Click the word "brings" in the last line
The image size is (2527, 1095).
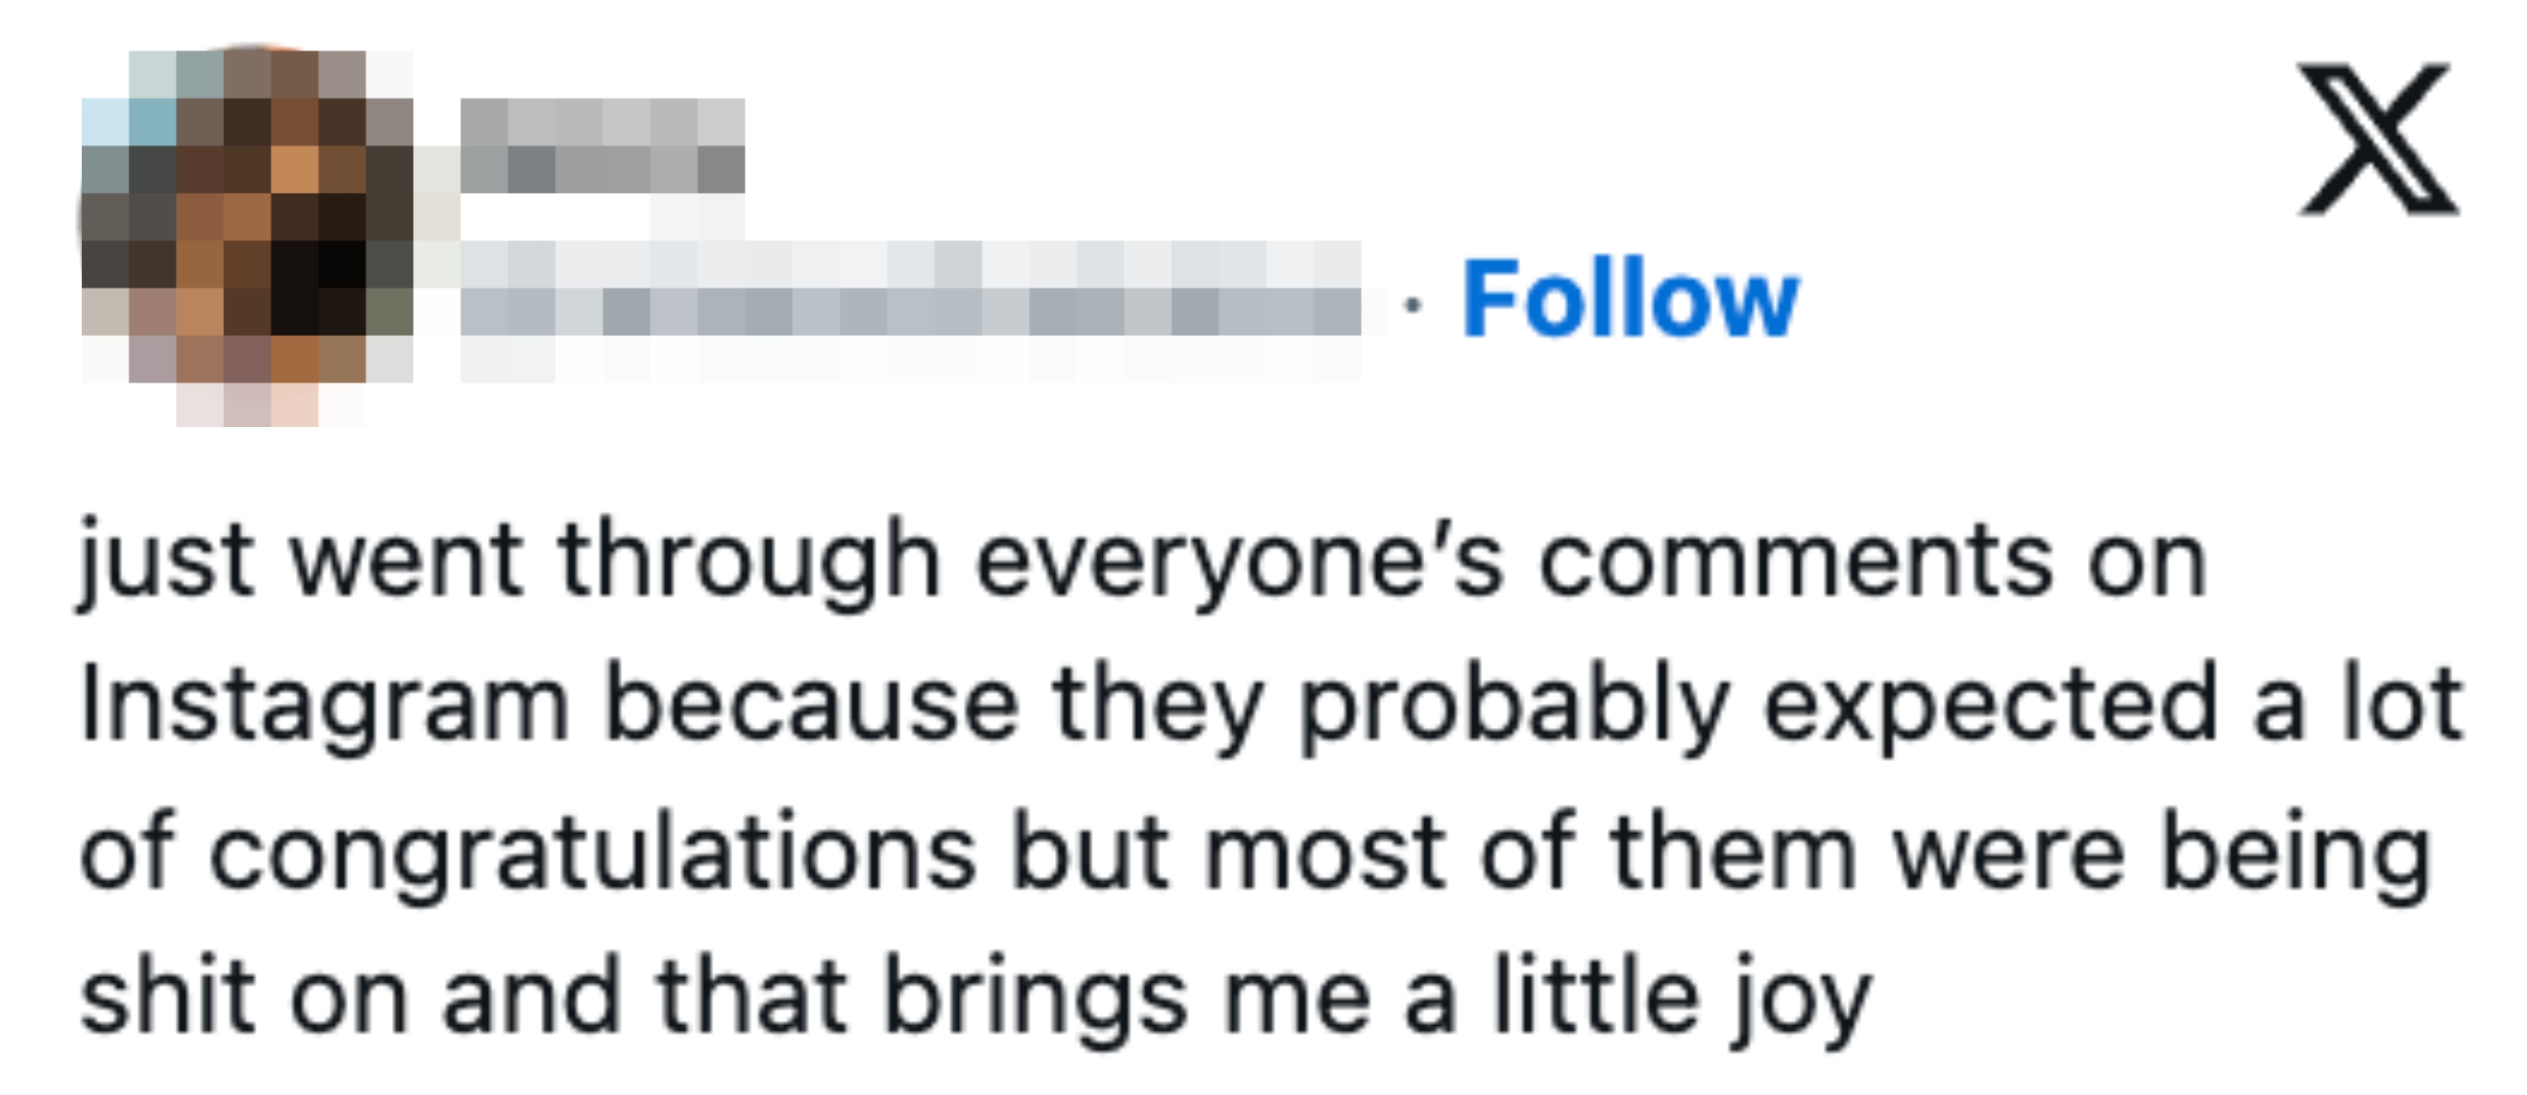(x=1035, y=998)
